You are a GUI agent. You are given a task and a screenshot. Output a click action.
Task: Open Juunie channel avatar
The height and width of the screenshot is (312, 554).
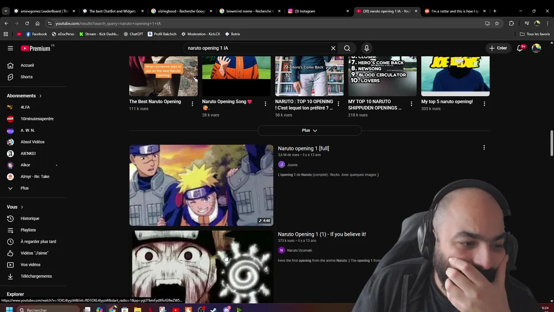(281, 165)
